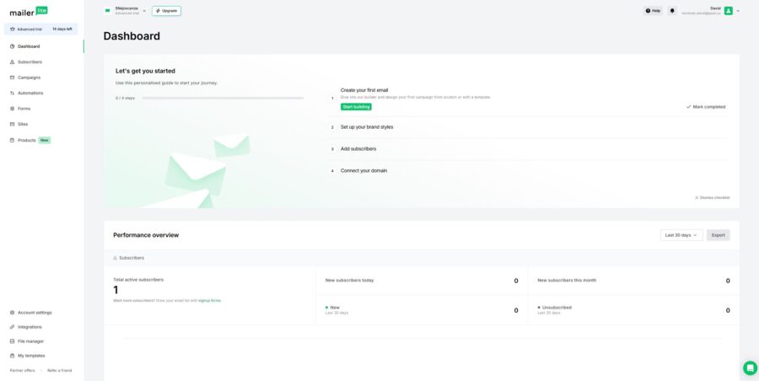The width and height of the screenshot is (759, 381).
Task: Expand the David profile chevron
Action: click(738, 11)
